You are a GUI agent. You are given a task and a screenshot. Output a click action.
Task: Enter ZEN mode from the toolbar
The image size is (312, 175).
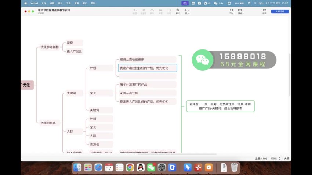[231, 10]
